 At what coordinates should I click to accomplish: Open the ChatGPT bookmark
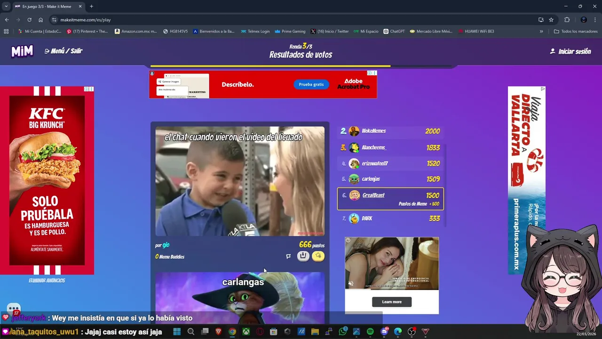click(394, 32)
